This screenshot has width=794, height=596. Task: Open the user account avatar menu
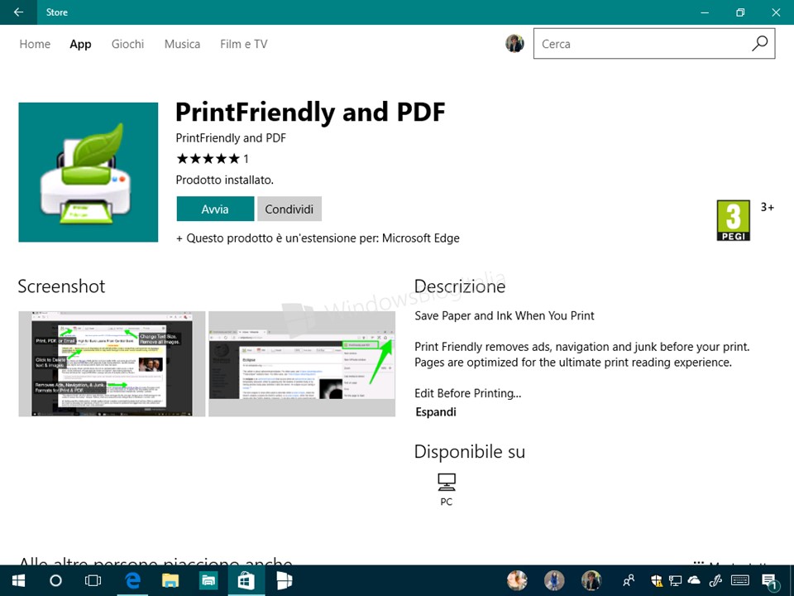(514, 44)
